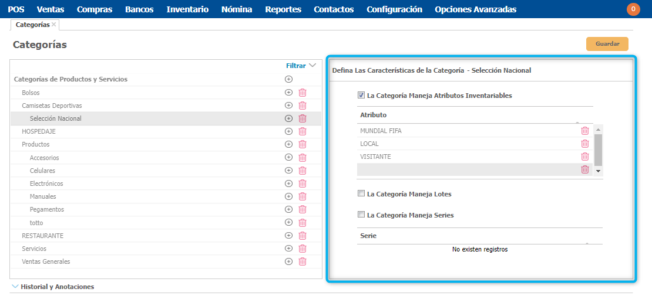Open the Opciones Avanzadas menu

[475, 9]
